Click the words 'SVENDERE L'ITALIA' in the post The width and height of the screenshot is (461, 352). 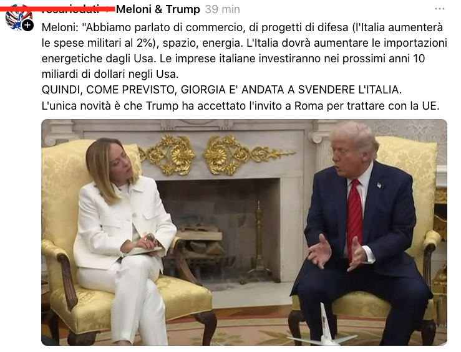(x=350, y=90)
